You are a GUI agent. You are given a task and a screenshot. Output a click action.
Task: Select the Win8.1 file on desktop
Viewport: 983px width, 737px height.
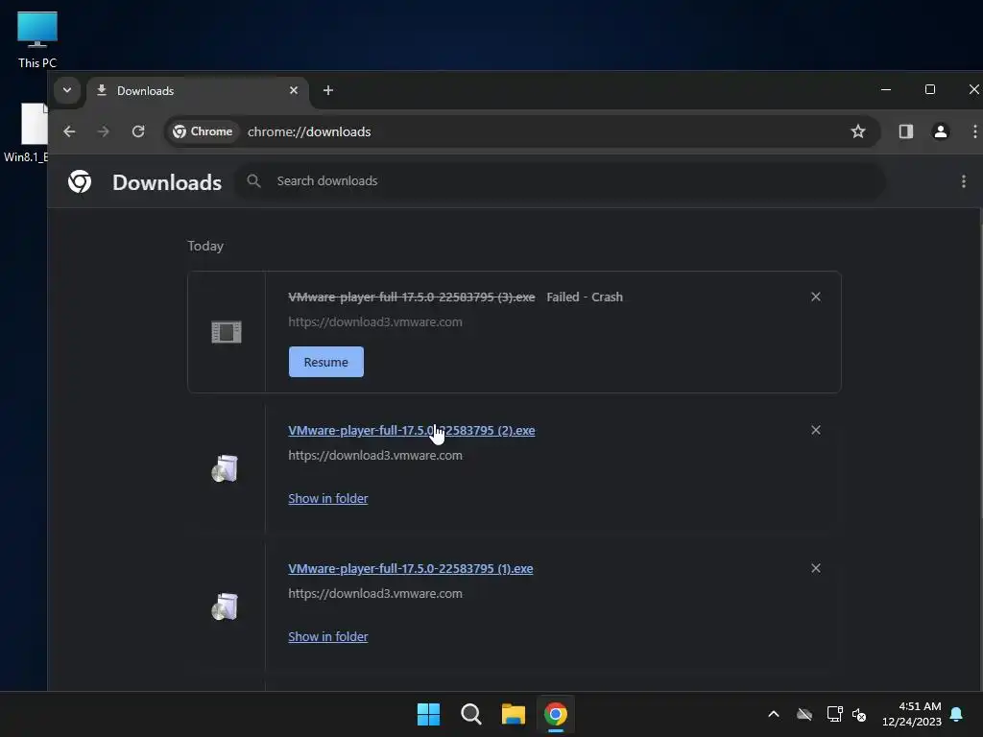(28, 132)
